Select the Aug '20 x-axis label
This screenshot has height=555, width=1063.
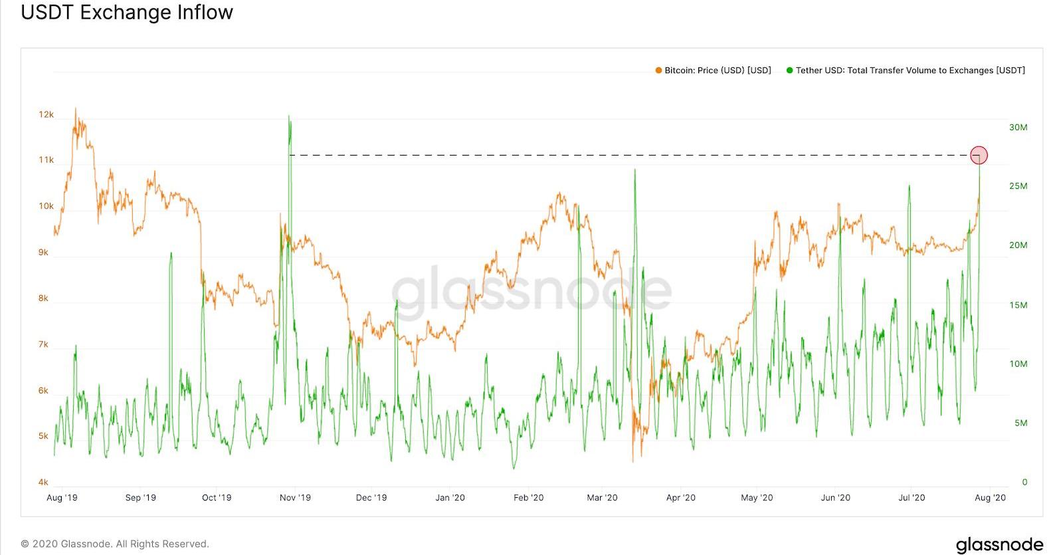click(990, 498)
